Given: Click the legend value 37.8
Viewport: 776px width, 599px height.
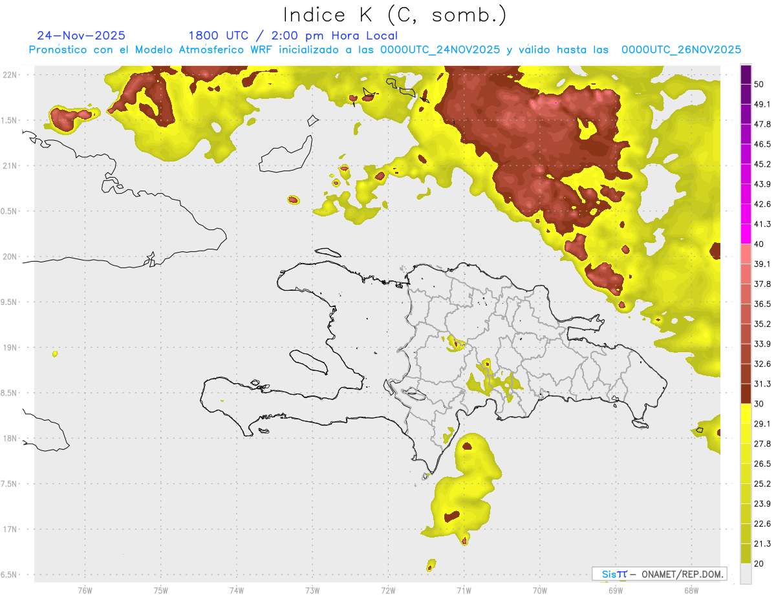Looking at the screenshot, I should pos(763,284).
